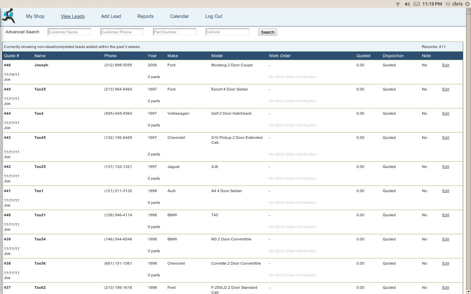Edit quote 437 Ford F-250LD
This screenshot has width=471, height=294.
tap(445, 287)
